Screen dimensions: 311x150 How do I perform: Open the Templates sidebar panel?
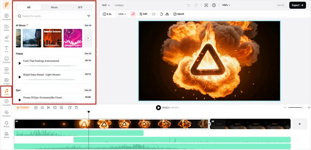click(x=6, y=17)
